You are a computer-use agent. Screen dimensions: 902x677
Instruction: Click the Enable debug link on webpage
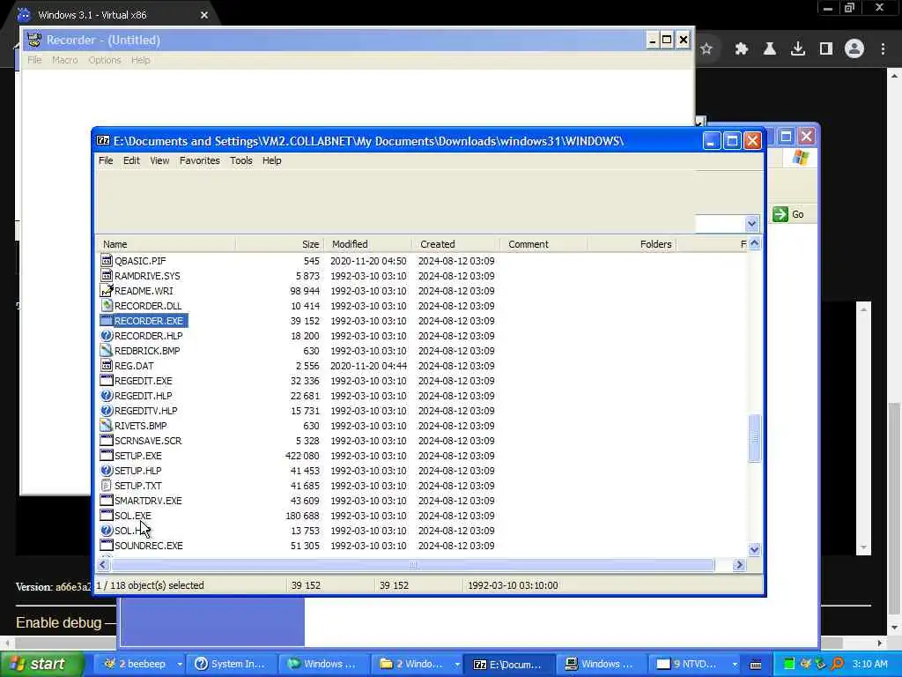click(x=59, y=622)
